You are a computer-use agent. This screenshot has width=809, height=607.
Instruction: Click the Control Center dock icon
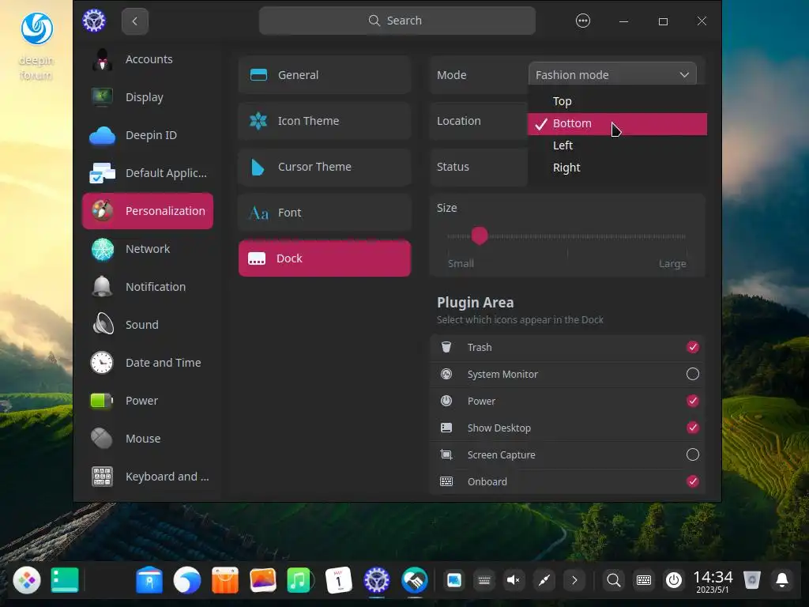tap(377, 580)
